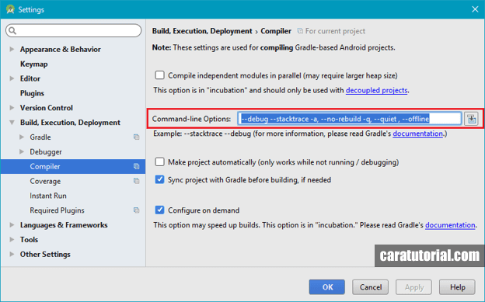Enable Compile independent modules in parallel
Screen dimensions: 485x302
pyautogui.click(x=159, y=75)
